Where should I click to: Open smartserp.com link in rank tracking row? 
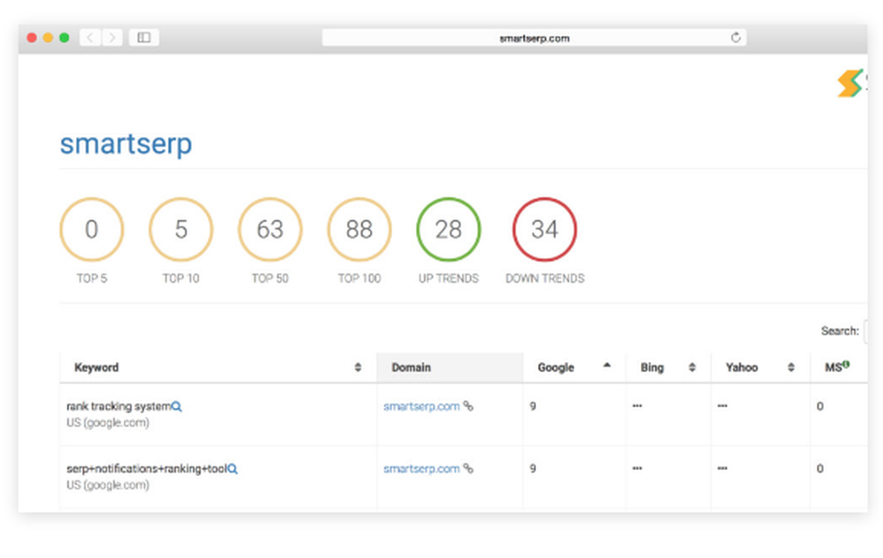(x=421, y=406)
